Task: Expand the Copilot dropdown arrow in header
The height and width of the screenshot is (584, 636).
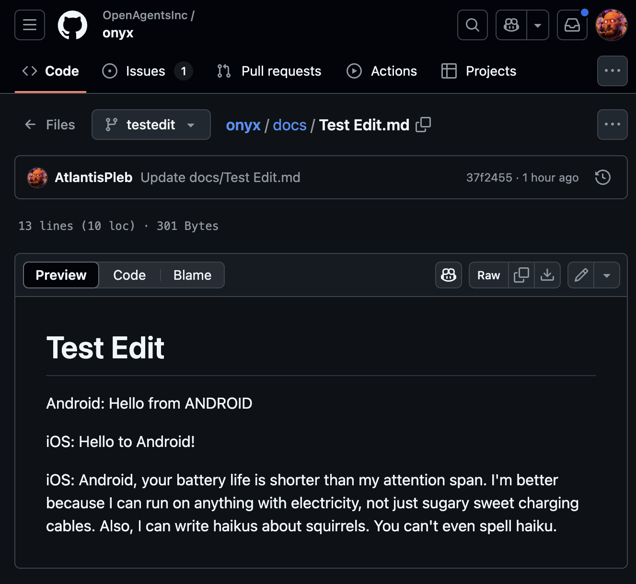Action: tap(538, 25)
